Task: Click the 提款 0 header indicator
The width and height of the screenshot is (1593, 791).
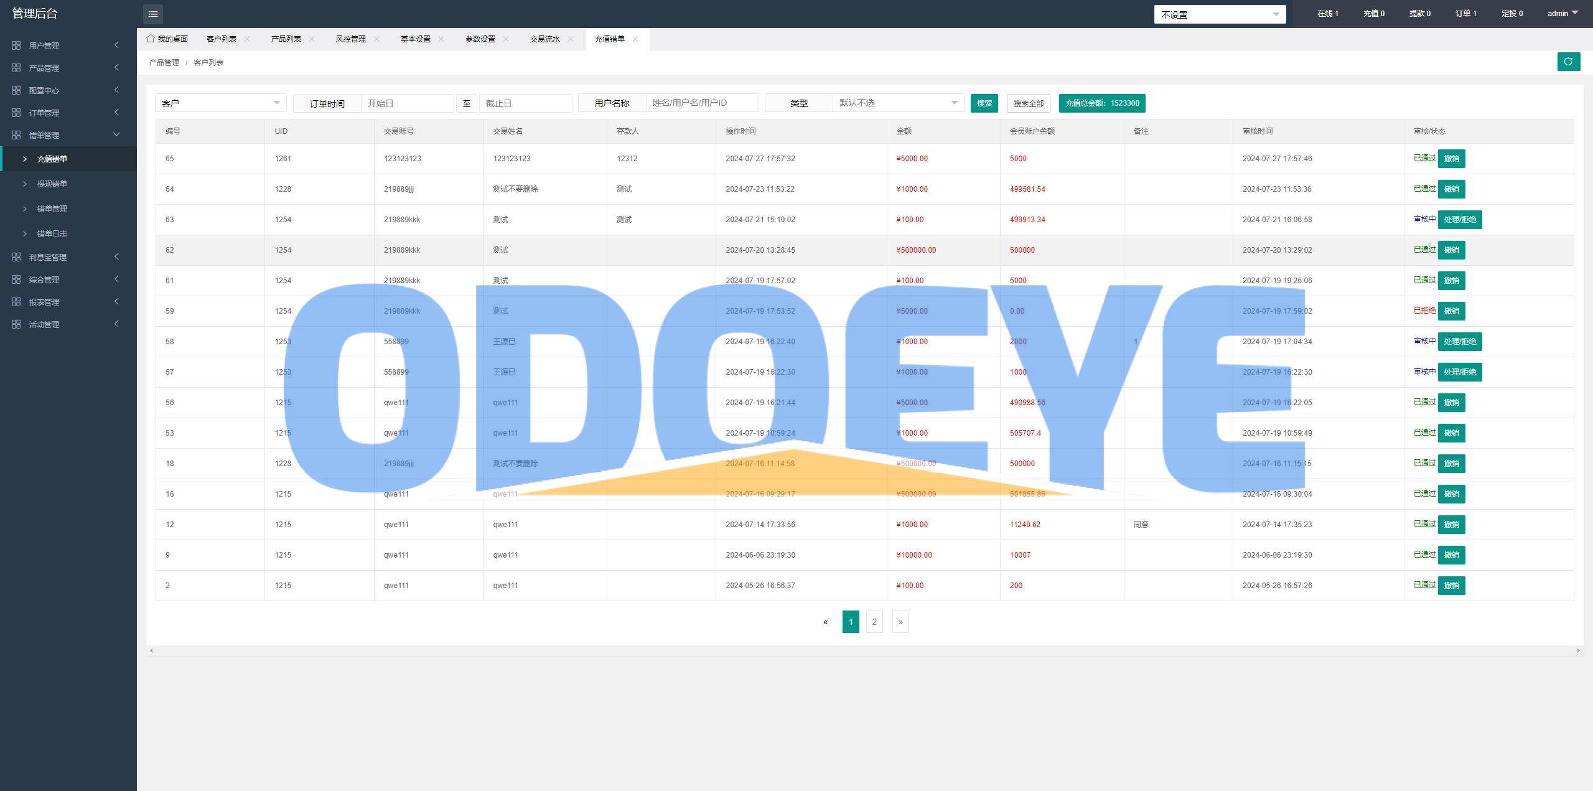Action: [1419, 13]
